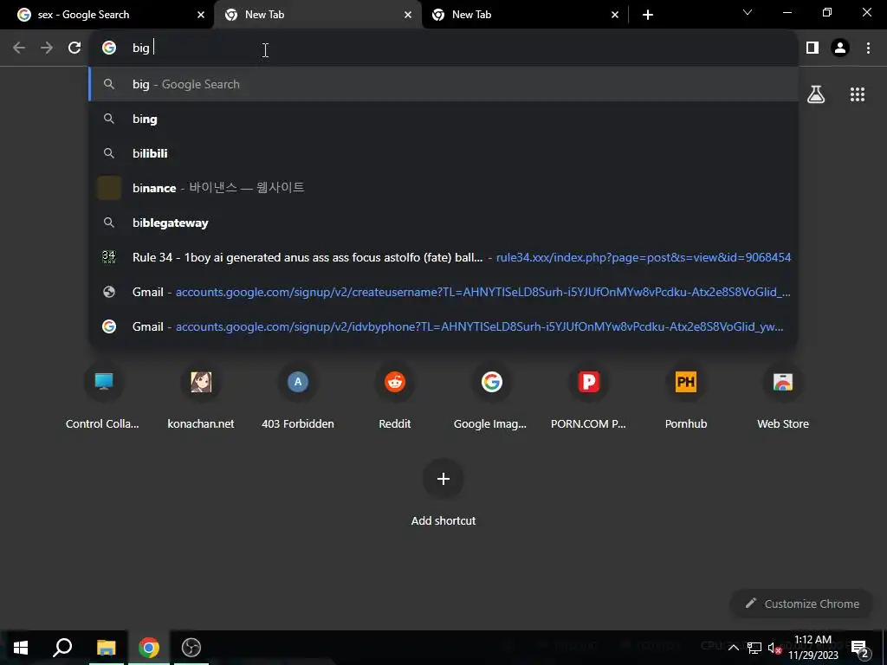Click the muted volume tray icon
887x665 pixels.
point(774,648)
